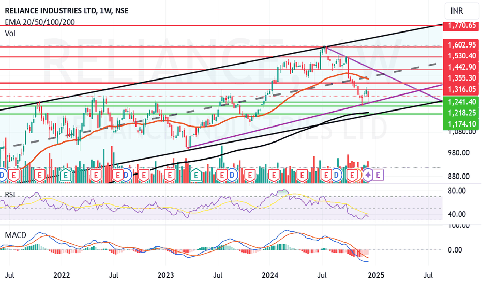Click the purple star event icon
The width and height of the screenshot is (482, 284).
368,175
